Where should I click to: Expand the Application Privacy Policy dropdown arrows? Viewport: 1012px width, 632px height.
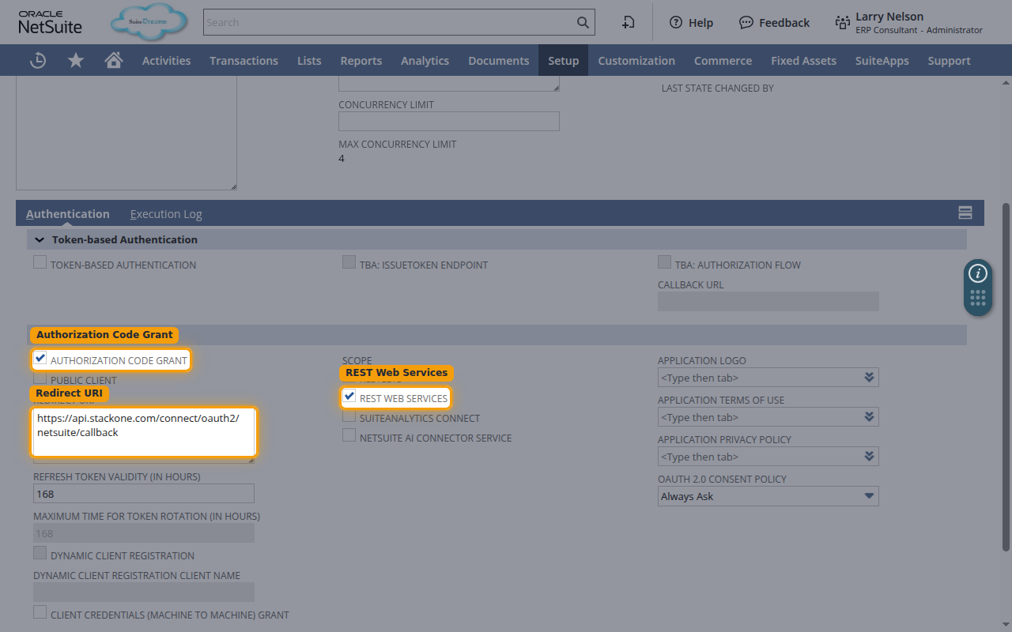tap(870, 457)
